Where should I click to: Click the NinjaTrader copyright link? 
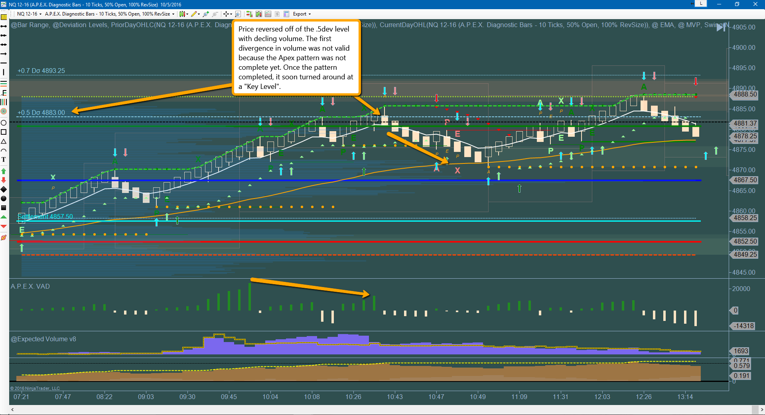[x=35, y=388]
